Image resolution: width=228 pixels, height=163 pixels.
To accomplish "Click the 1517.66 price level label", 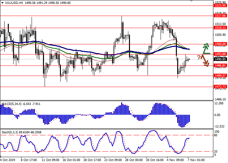I will (x=220, y=15).
